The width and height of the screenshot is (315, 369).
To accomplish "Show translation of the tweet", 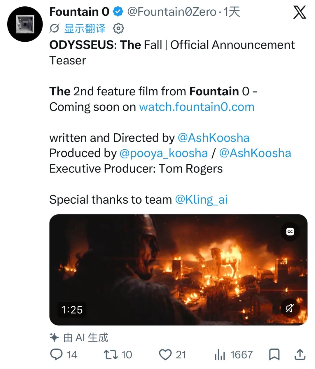I will pyautogui.click(x=85, y=29).
